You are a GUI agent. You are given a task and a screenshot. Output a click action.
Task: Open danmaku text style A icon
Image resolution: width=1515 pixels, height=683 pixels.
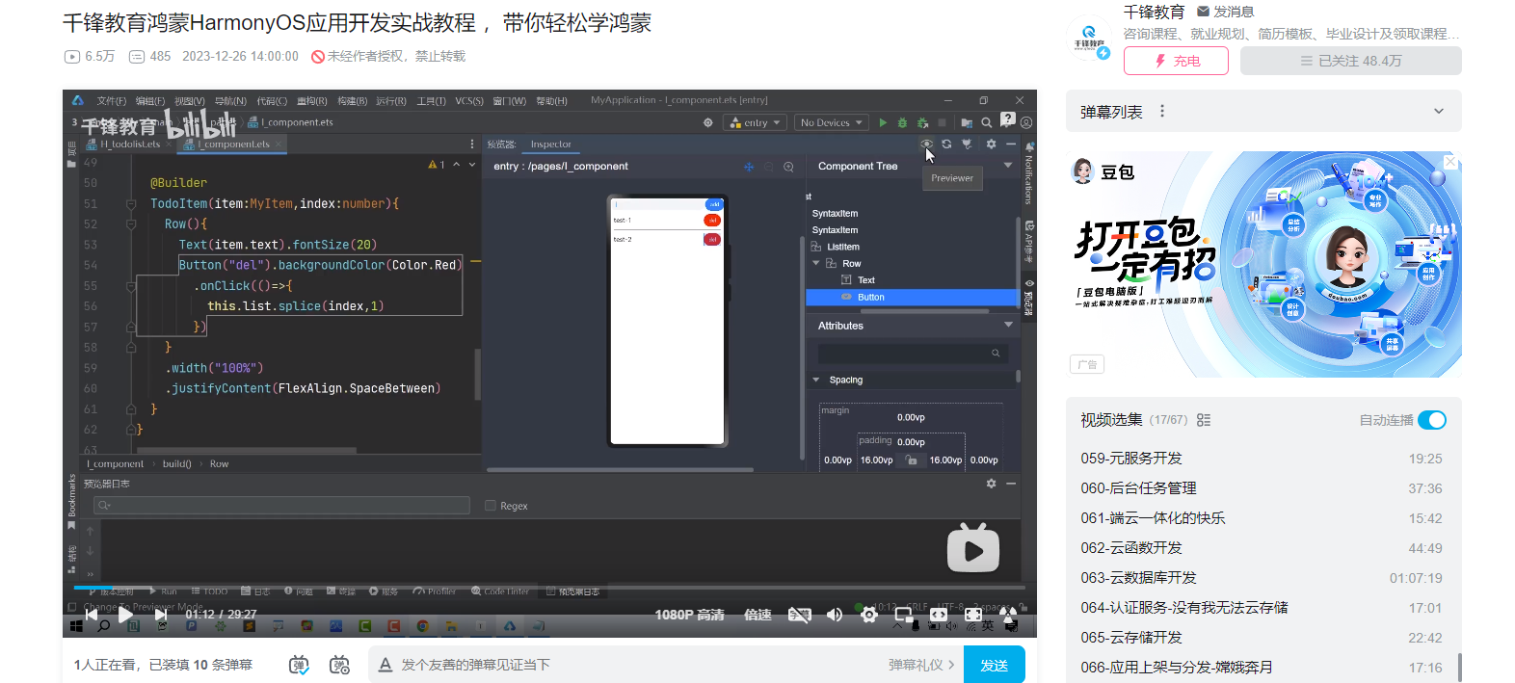pos(385,665)
